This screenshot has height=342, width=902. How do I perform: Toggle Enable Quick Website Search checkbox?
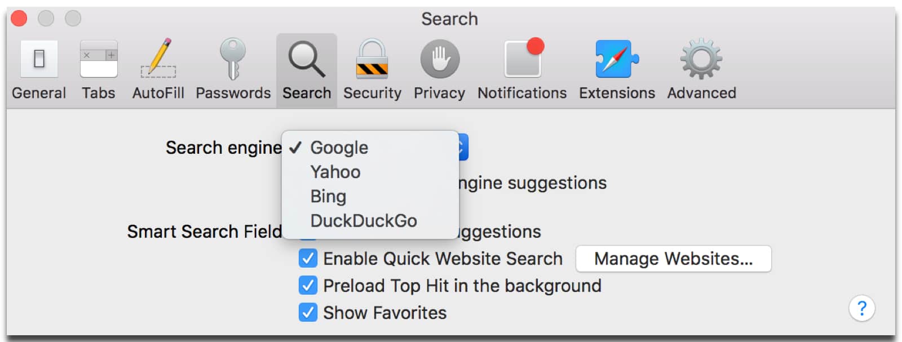308,259
